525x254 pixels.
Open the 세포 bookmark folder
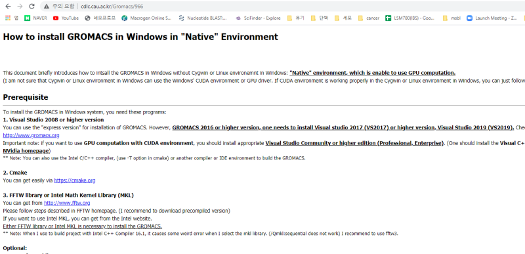point(343,18)
